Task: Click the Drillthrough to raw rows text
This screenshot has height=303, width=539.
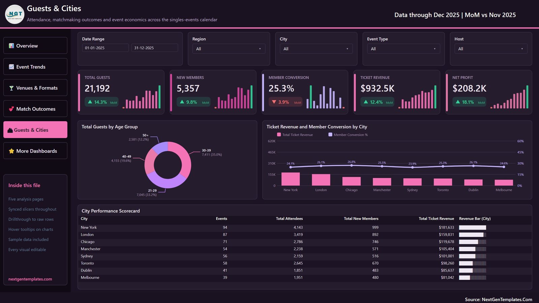Action: pos(31,219)
